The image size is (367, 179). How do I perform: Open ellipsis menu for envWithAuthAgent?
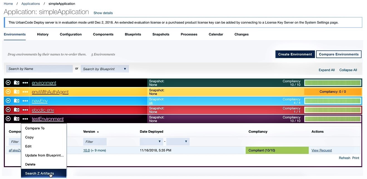[25, 92]
